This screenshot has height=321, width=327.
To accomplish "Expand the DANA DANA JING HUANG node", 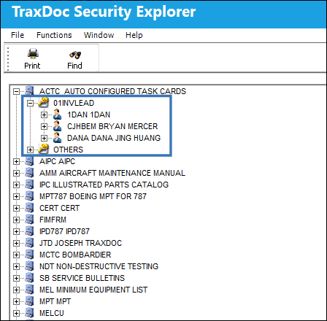I will [44, 138].
